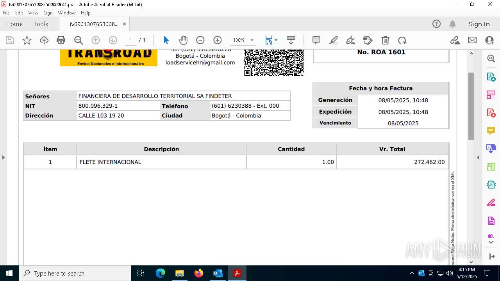Zoom in with the plus button
Image resolution: width=500 pixels, height=281 pixels.
point(218,40)
